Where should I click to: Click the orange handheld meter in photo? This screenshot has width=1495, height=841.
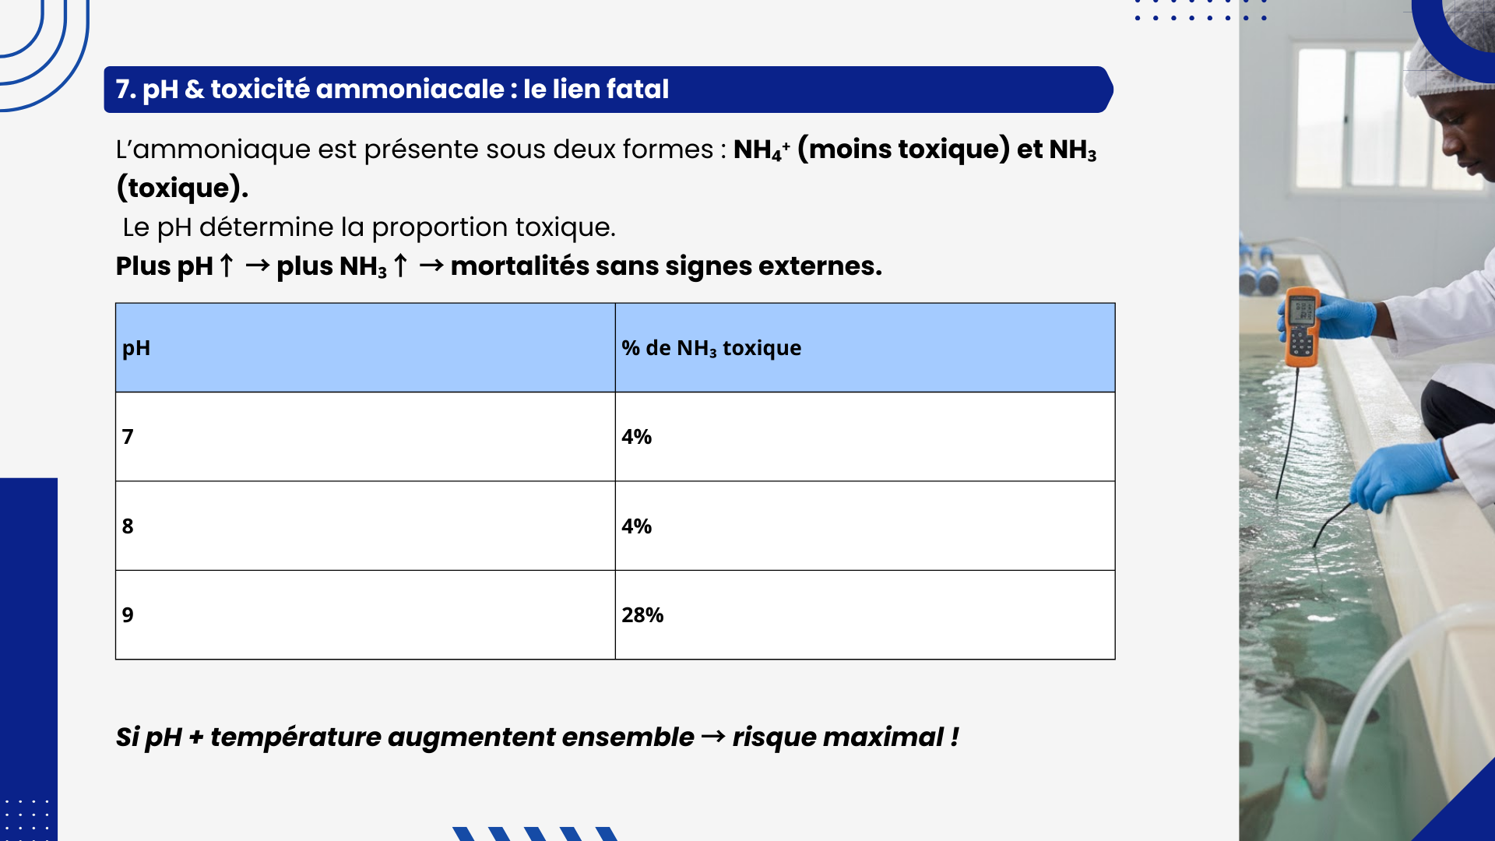point(1301,327)
